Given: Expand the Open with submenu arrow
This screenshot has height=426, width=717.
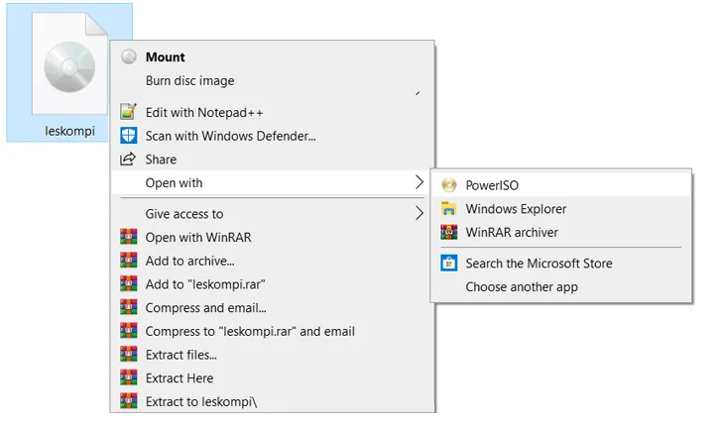Looking at the screenshot, I should (x=419, y=182).
